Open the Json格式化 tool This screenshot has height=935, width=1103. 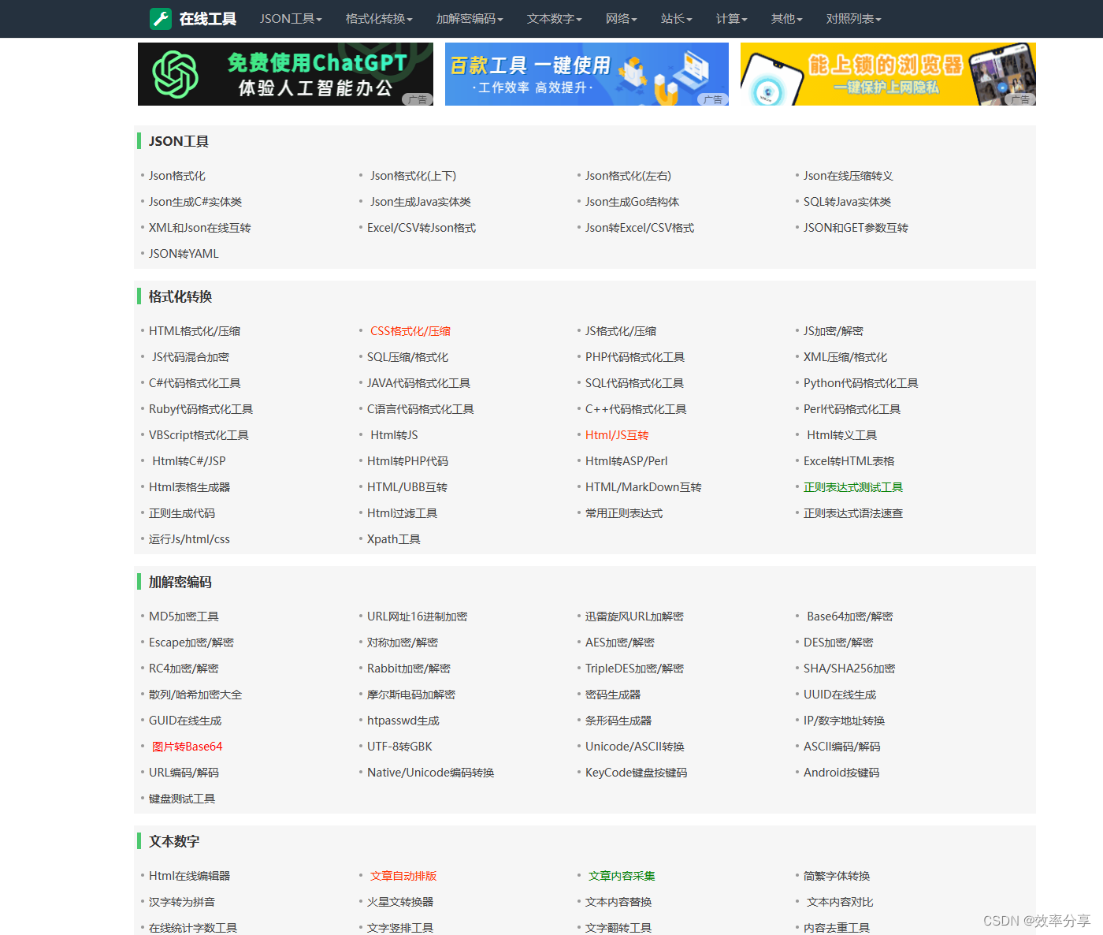pos(176,175)
